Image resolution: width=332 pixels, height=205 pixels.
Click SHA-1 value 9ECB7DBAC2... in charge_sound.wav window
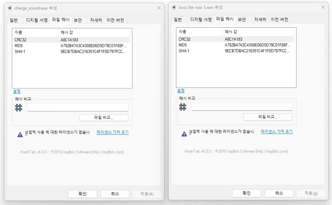(93, 51)
